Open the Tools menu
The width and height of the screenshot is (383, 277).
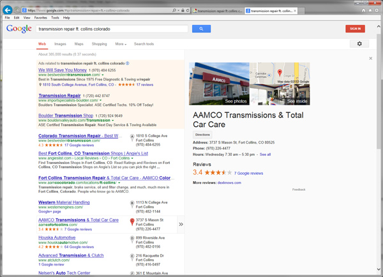55,18
